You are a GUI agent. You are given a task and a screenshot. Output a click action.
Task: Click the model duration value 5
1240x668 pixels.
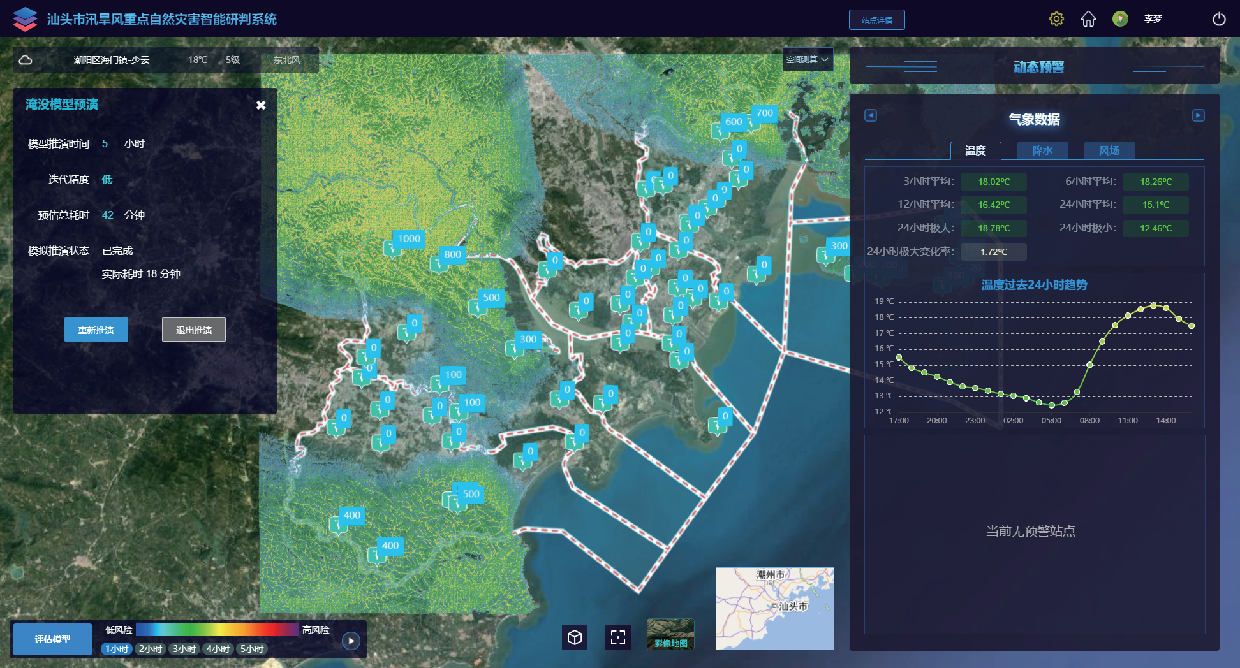pos(105,144)
